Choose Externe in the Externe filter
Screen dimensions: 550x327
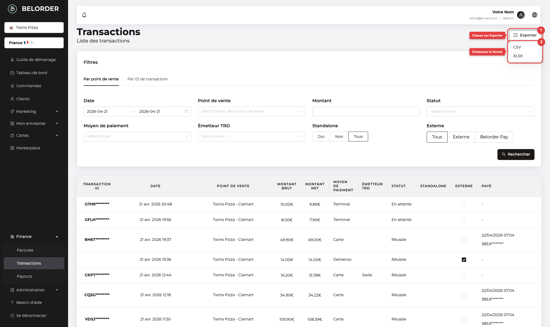click(461, 137)
